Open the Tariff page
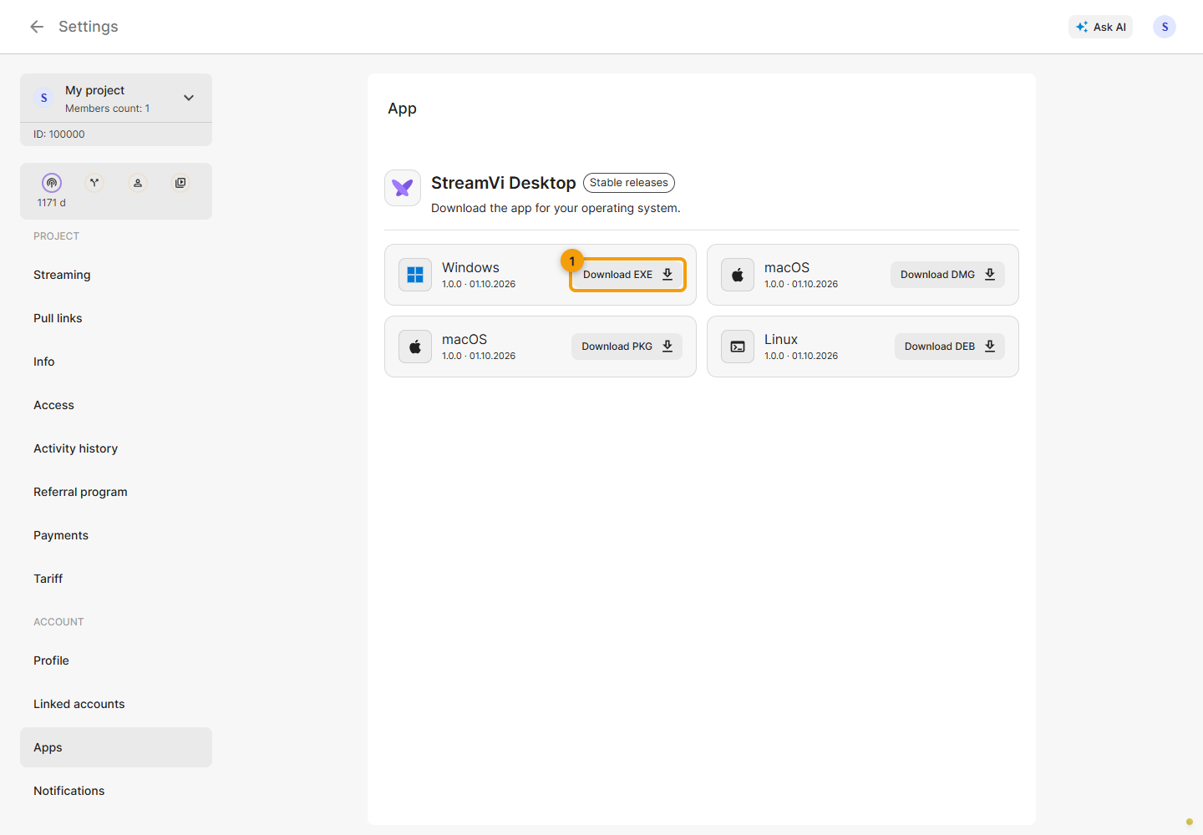The image size is (1203, 835). (x=116, y=579)
